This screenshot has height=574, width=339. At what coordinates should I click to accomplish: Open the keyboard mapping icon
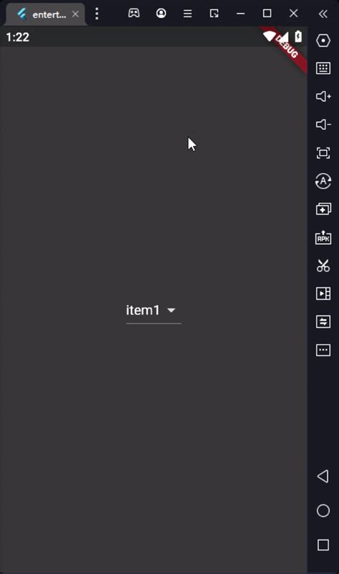[323, 68]
